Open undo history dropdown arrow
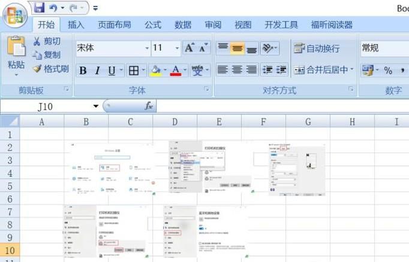 tap(62, 8)
